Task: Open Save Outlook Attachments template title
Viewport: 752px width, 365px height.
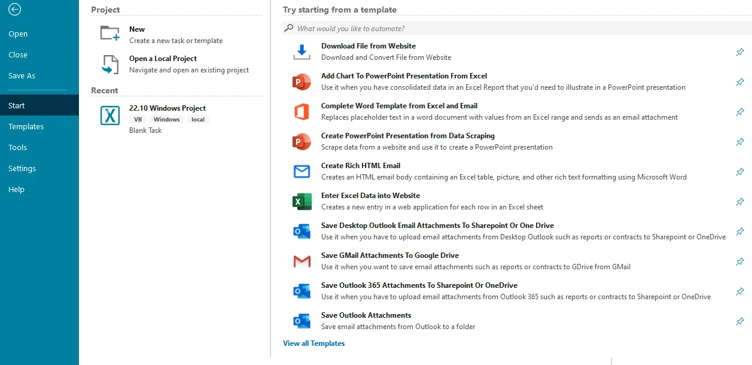Action: (366, 315)
